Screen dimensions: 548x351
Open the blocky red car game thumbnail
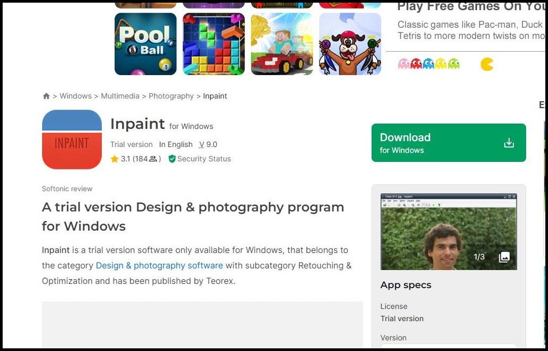coord(282,44)
